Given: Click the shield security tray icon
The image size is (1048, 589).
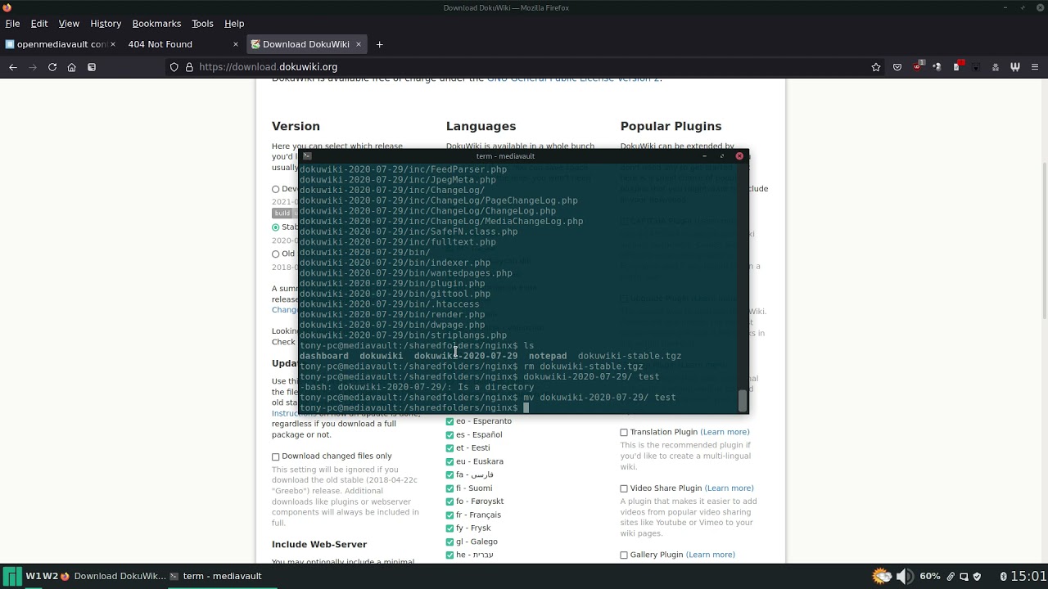Looking at the screenshot, I should click(978, 577).
